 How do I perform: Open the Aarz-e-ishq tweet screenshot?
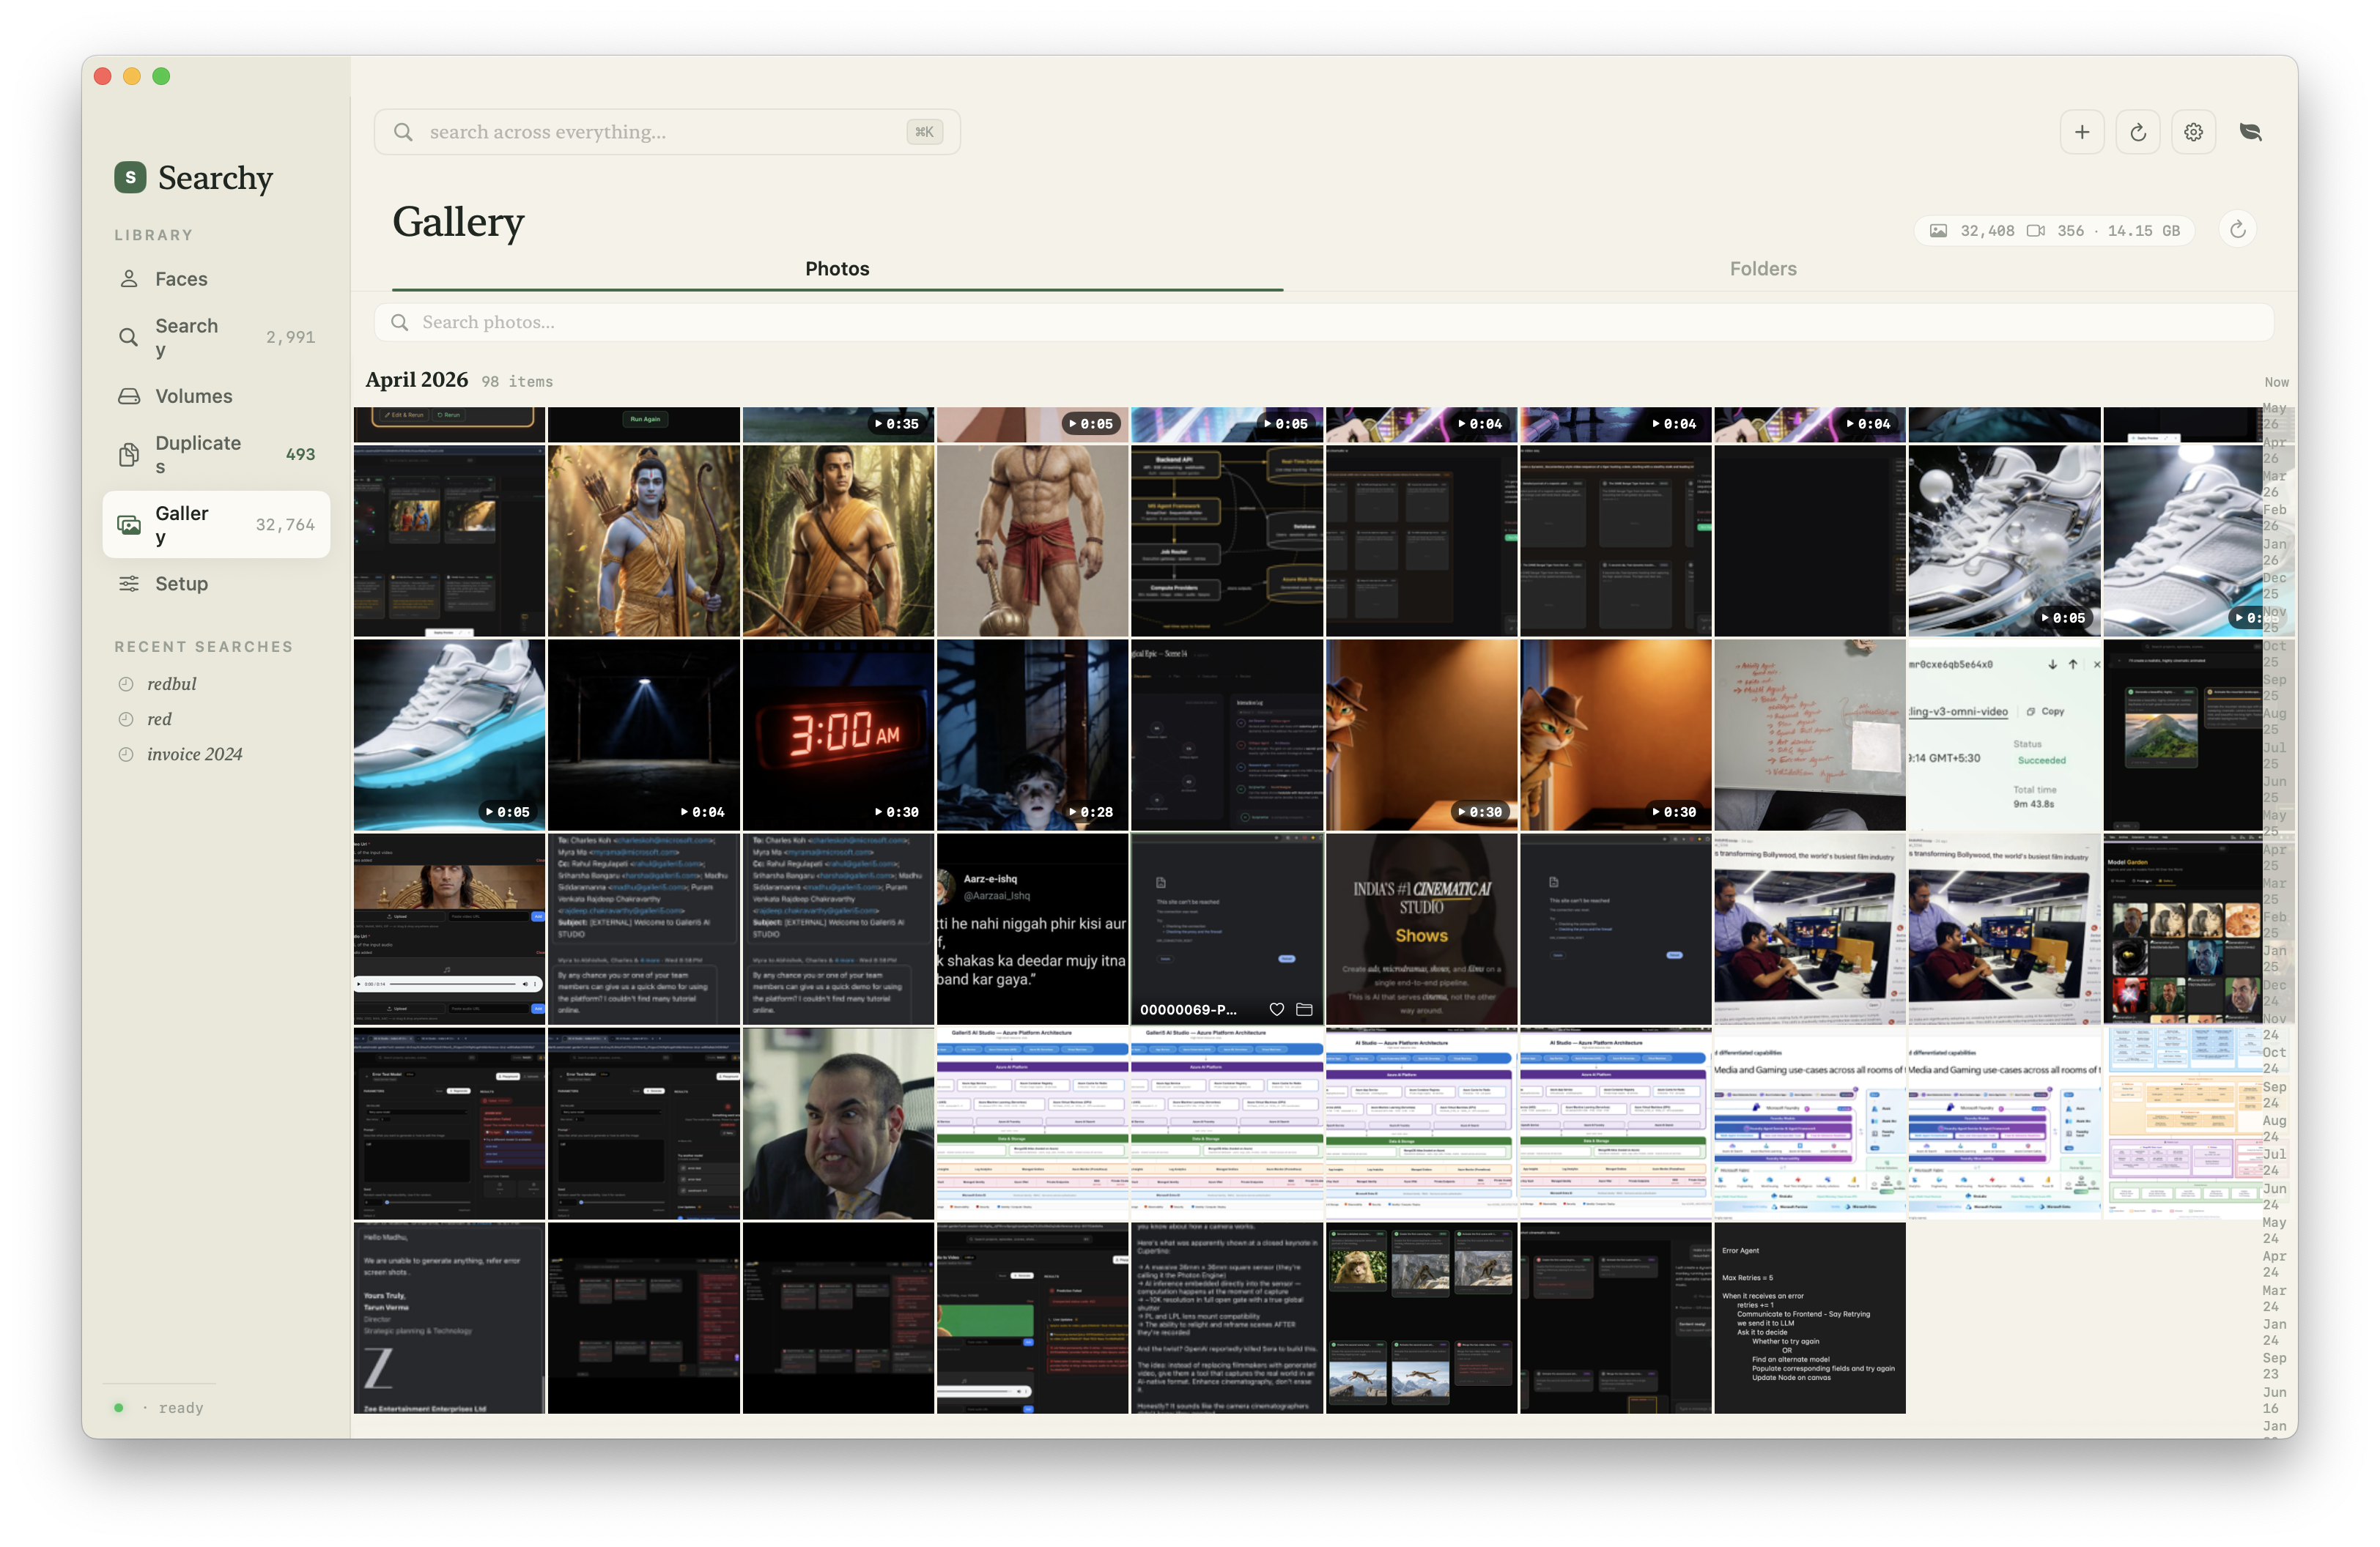pyautogui.click(x=1032, y=930)
